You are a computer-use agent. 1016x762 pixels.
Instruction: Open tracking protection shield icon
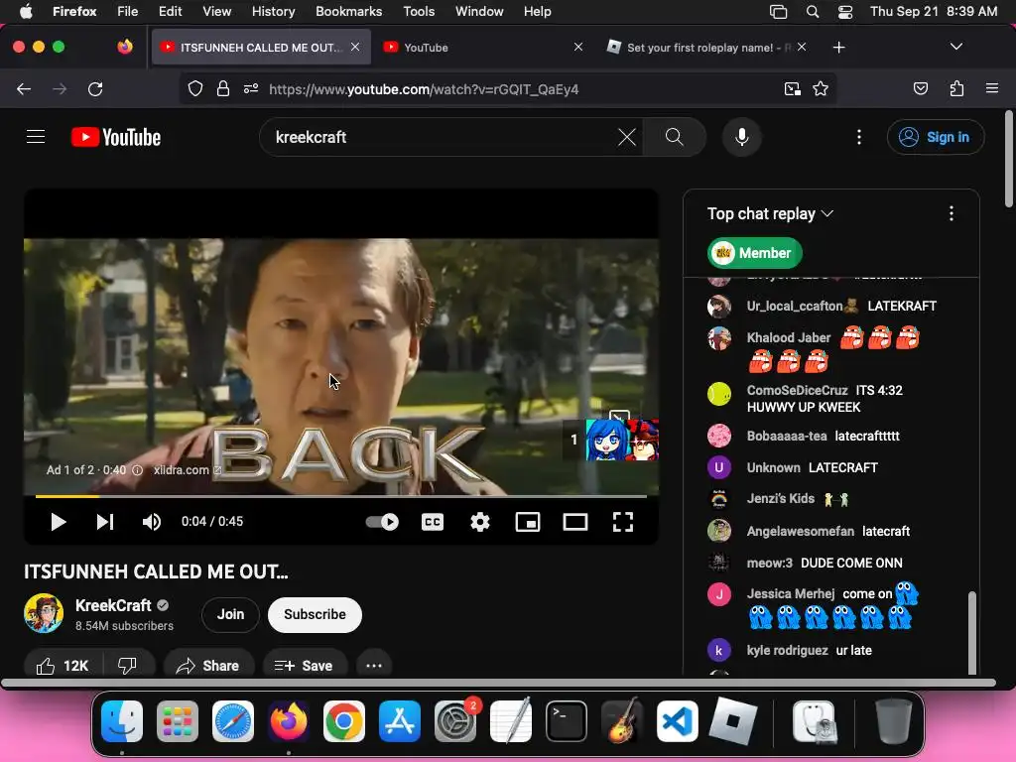pos(195,88)
